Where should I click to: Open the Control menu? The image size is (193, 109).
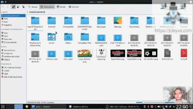[74, 7]
